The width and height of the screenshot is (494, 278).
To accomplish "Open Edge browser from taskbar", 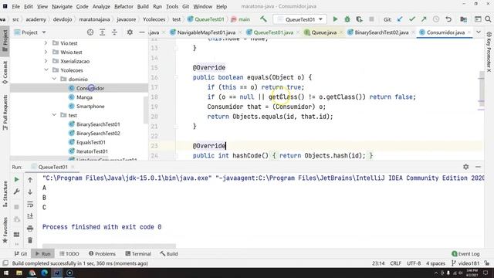I will pos(45,273).
